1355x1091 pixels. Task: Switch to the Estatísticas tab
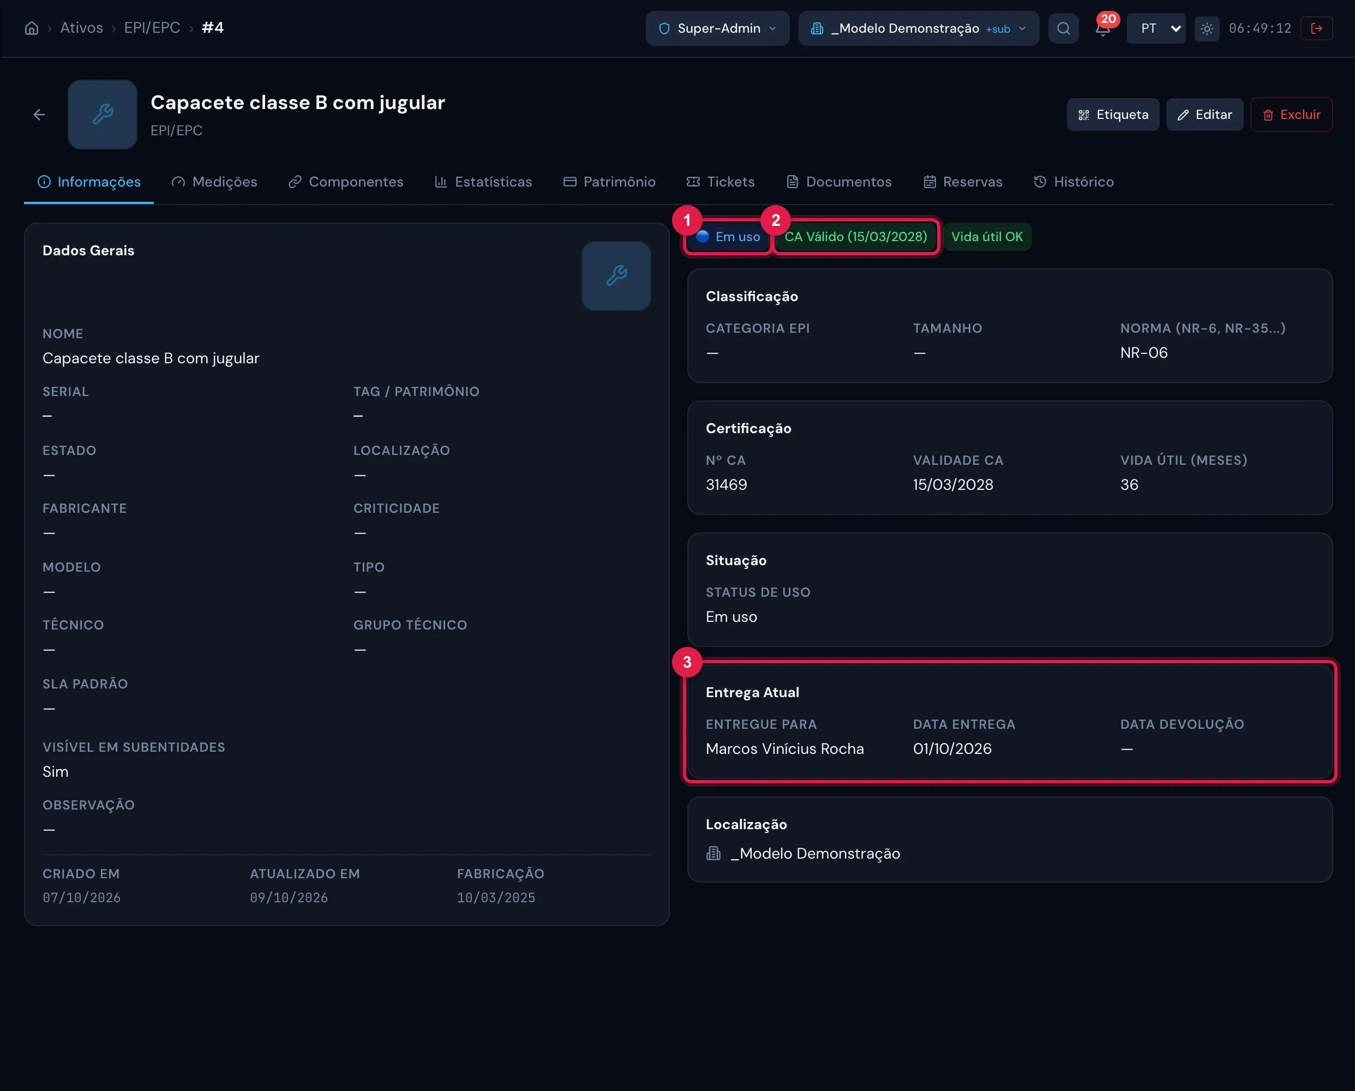[483, 182]
